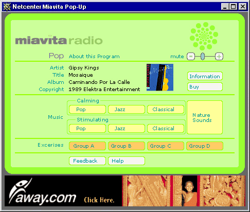The width and height of the screenshot is (250, 212).
Task: Click the Buy button
Action: (x=205, y=87)
